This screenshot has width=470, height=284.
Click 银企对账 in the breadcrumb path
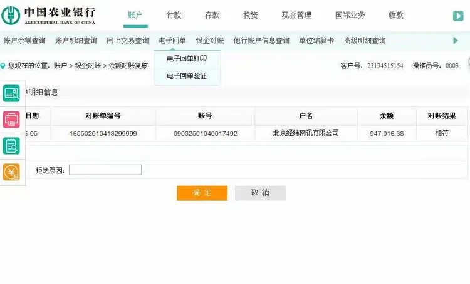point(88,66)
